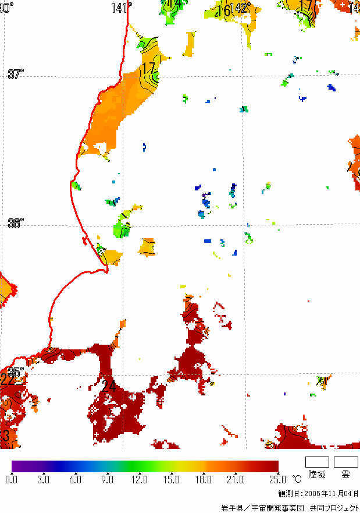Select the 24 contour label in dark red area

tap(108, 386)
